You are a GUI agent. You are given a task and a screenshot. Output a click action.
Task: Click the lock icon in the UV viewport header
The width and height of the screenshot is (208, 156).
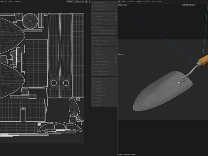[x=83, y=2]
